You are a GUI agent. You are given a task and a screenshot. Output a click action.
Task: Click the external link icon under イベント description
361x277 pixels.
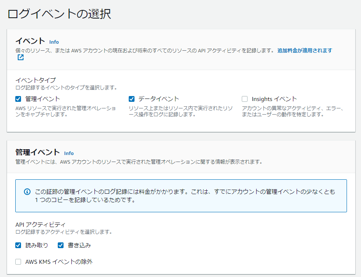click(x=21, y=57)
